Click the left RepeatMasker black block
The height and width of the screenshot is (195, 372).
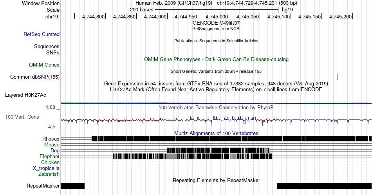73,186
